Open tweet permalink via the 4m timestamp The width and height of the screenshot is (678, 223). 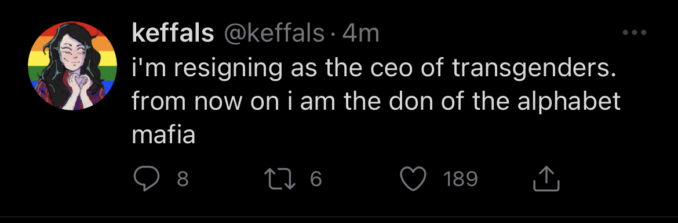click(x=360, y=34)
